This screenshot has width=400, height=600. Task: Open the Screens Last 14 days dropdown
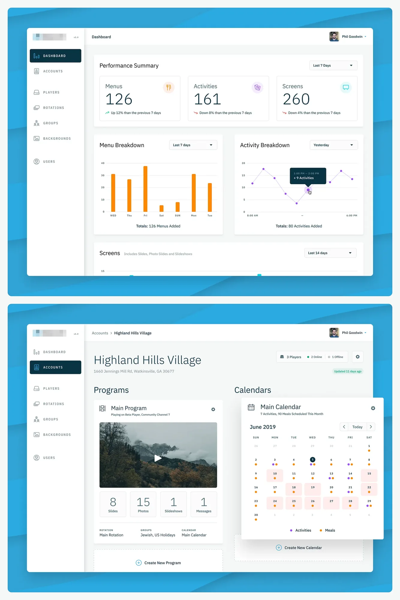click(x=330, y=253)
